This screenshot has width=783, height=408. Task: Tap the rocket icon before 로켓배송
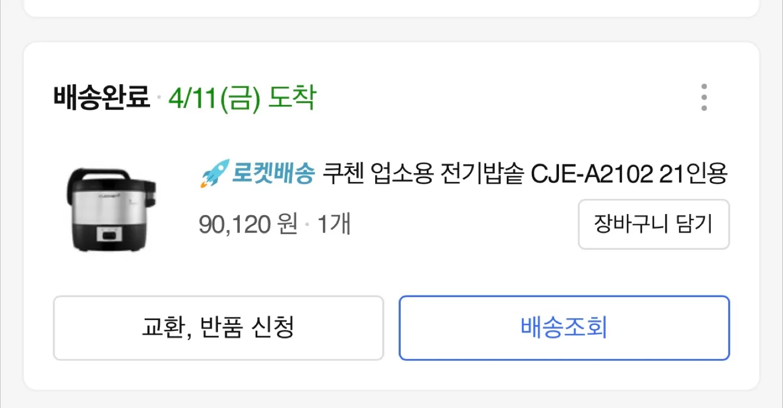tap(214, 174)
